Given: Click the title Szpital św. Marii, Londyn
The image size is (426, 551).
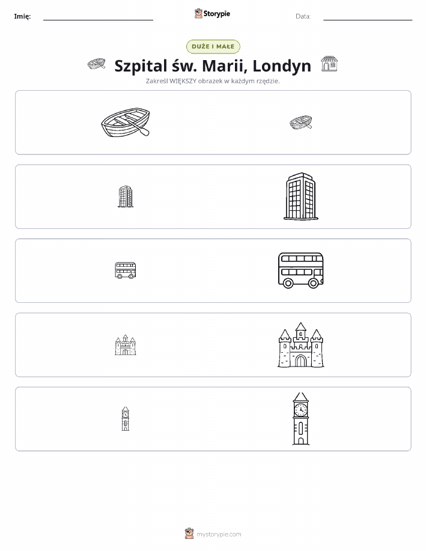Looking at the screenshot, I should point(213,65).
